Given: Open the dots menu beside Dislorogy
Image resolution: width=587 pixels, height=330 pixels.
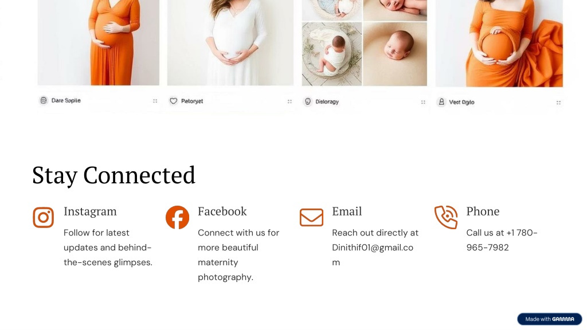Looking at the screenshot, I should point(423,102).
